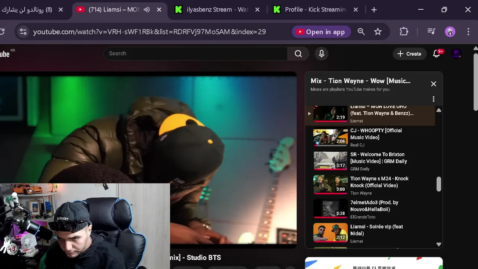Play Tion Wayne x M24 Knock Knock

[x=379, y=182]
